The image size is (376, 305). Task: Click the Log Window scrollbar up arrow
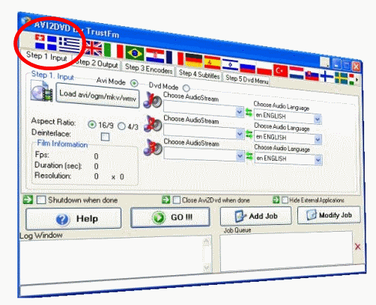tap(207, 241)
